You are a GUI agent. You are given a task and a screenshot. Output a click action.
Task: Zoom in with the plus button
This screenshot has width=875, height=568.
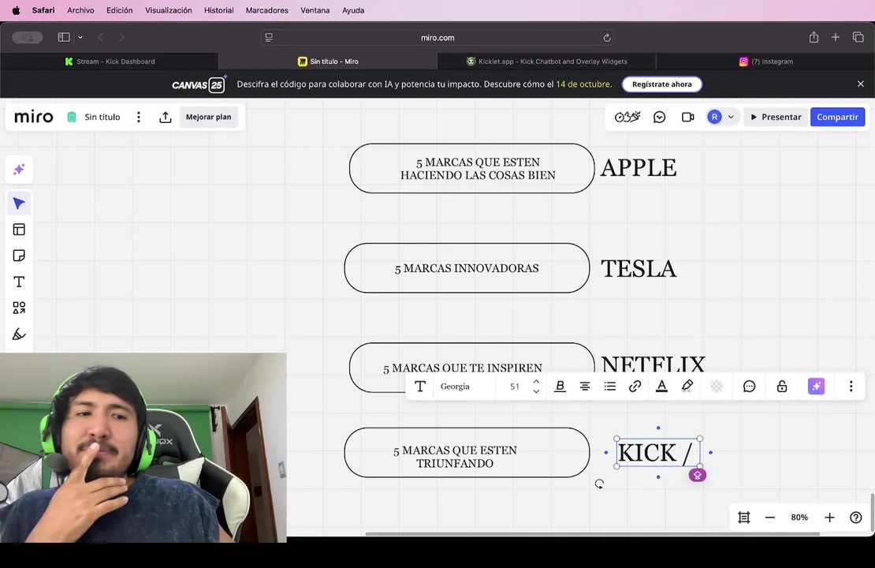click(x=829, y=518)
